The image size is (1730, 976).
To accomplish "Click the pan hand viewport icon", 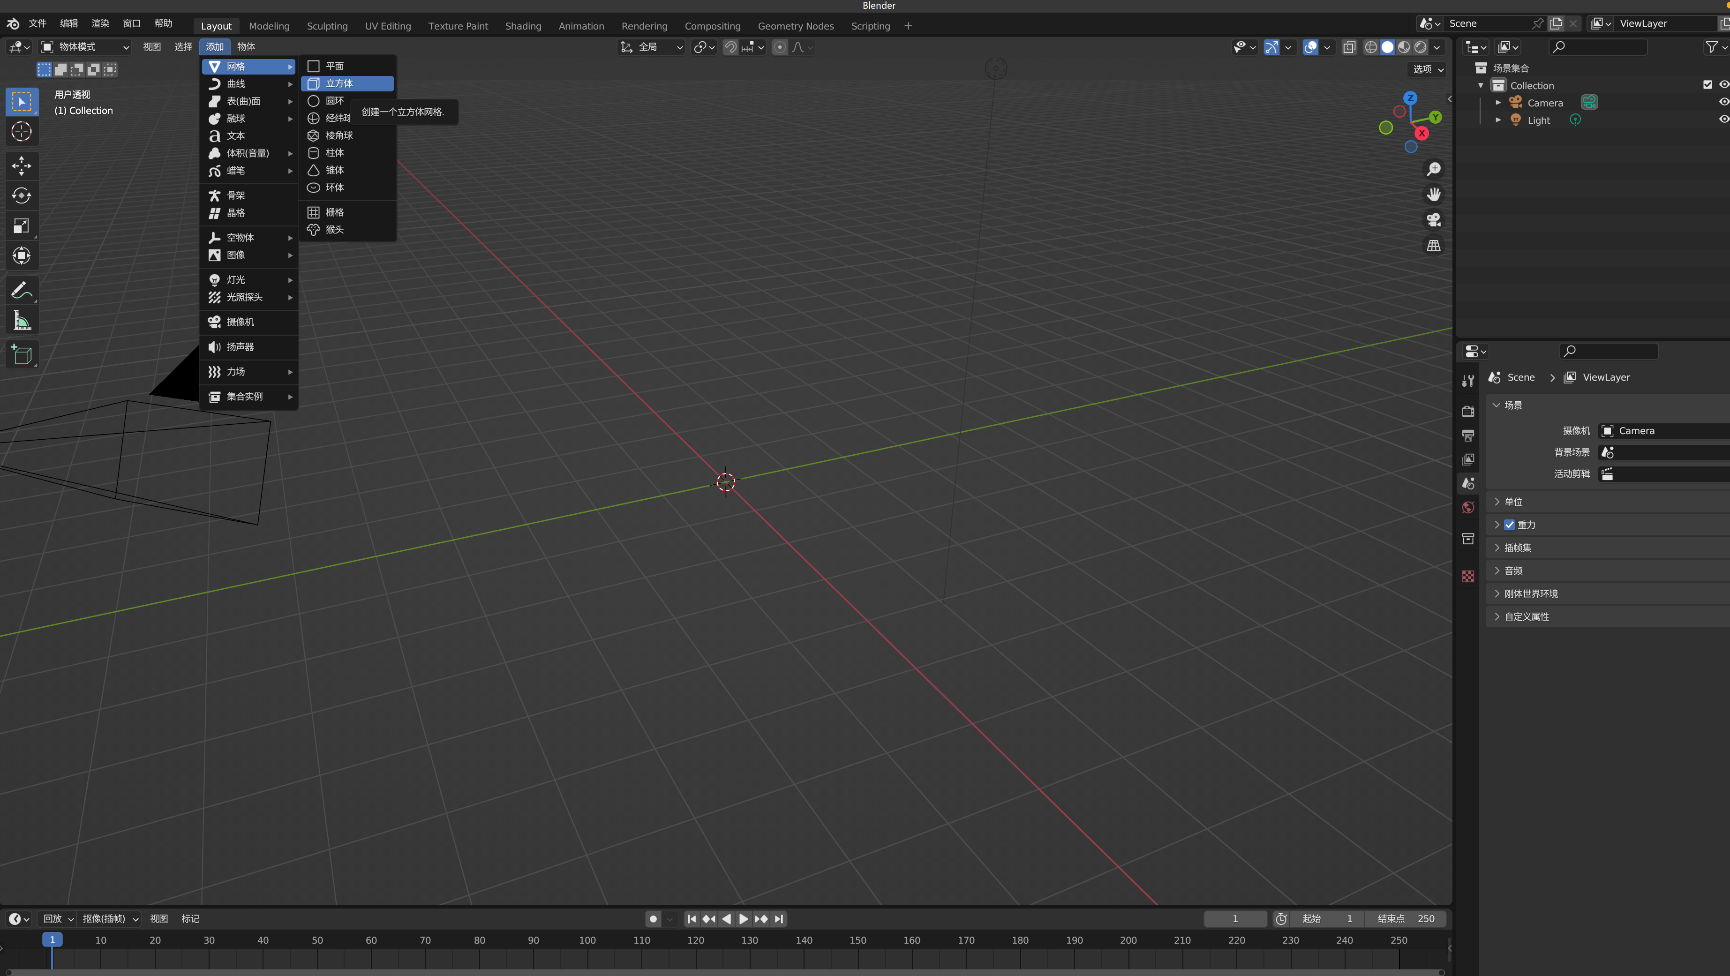I will pyautogui.click(x=1433, y=194).
